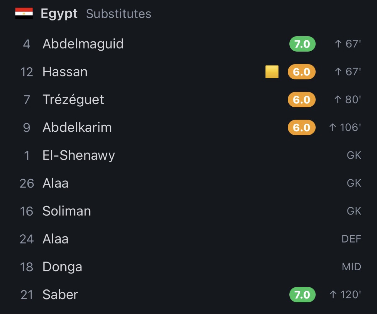Viewport: 377px width, 314px height.
Task: Select number 26 Alaa goalkeeper
Action: coord(188,183)
